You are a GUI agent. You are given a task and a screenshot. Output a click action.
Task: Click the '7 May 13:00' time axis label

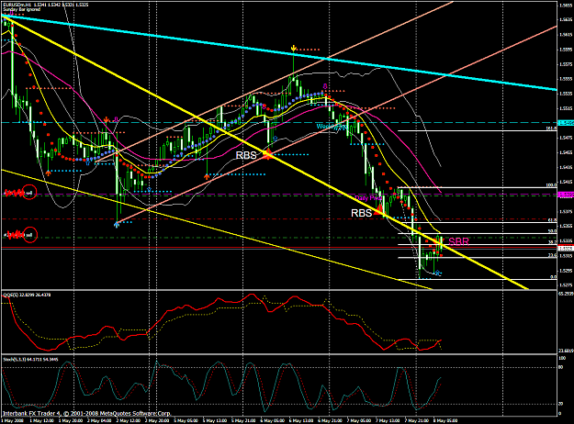(388, 420)
